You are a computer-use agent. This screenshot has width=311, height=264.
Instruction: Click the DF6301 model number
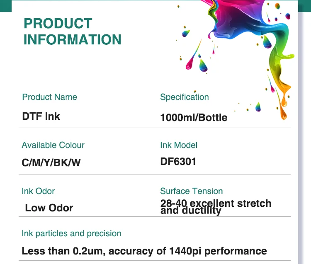[x=178, y=161]
